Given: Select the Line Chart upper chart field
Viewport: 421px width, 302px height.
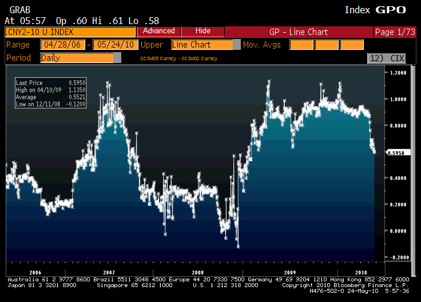Looking at the screenshot, I should tap(202, 45).
